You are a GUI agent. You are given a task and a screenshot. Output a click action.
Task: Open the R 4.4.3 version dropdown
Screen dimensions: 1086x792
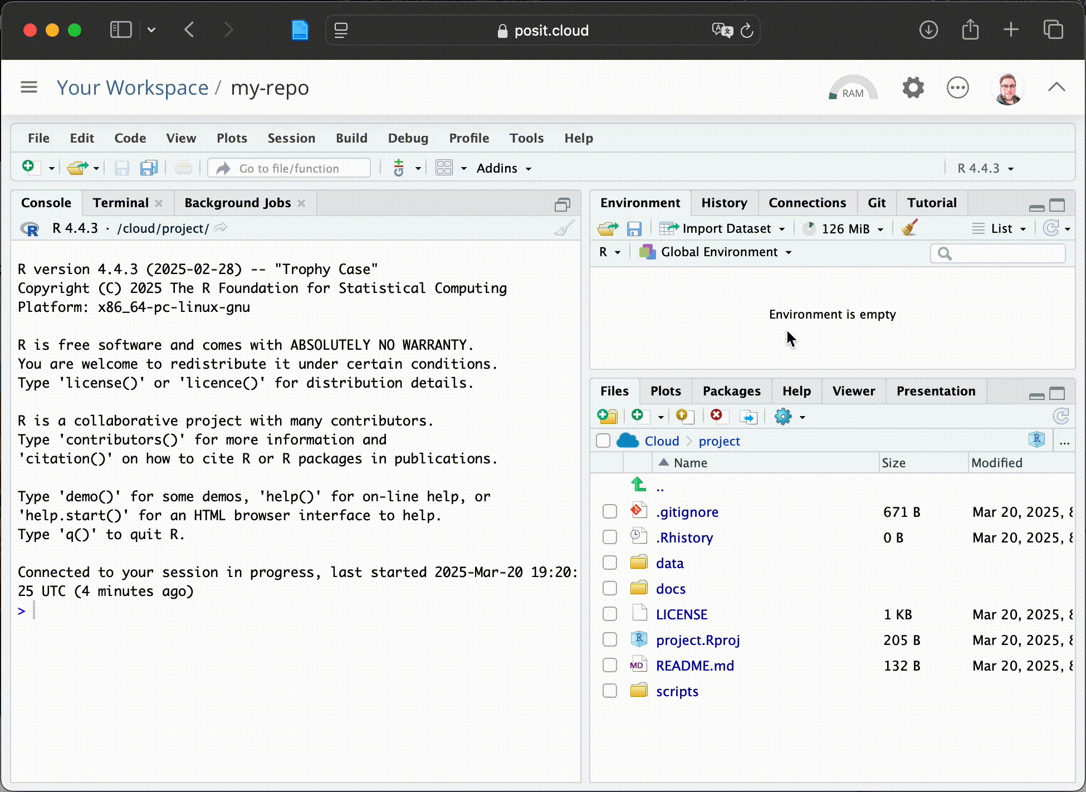(985, 168)
